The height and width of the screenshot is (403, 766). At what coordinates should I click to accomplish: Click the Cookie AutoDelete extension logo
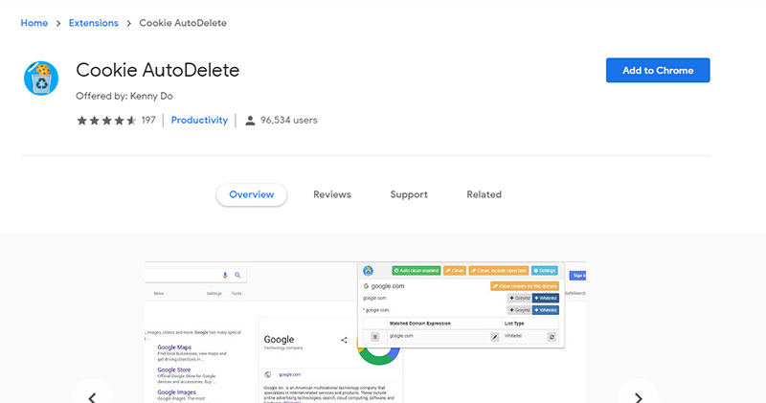tap(41, 78)
